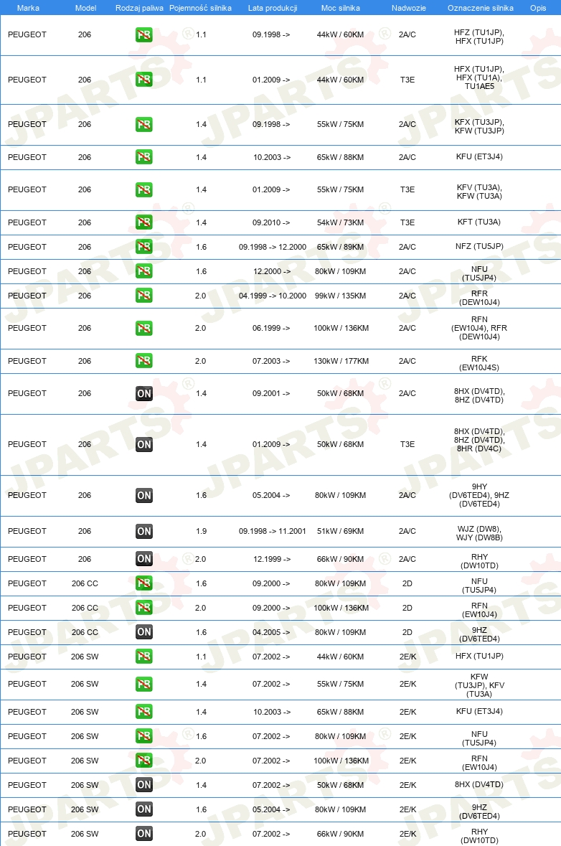Click the Lata produkcji column header
Image resolution: width=561 pixels, height=846 pixels.
point(273,8)
